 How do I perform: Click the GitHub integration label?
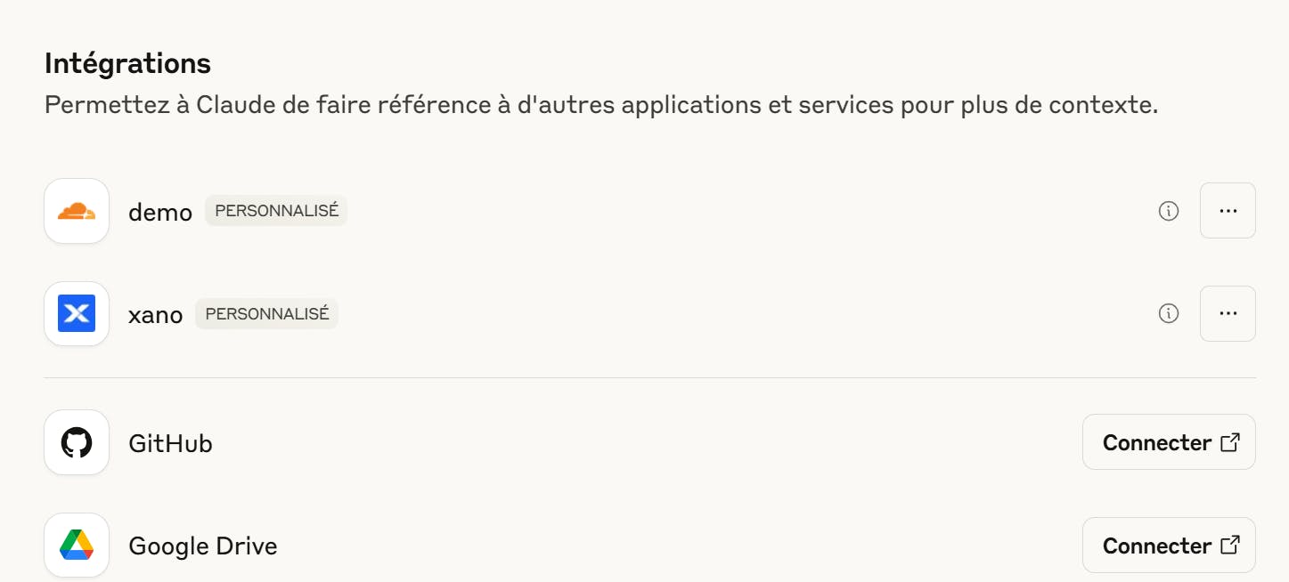pyautogui.click(x=170, y=443)
